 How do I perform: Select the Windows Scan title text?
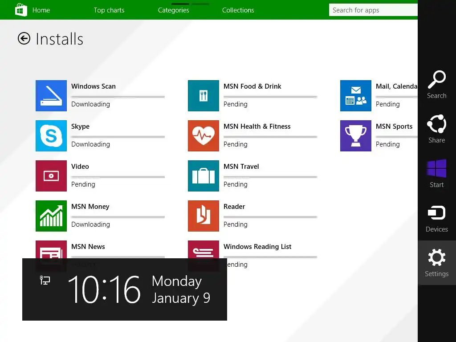(x=94, y=86)
